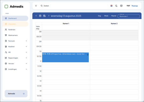Image resolution: width=144 pixels, height=102 pixels.
Task: Click the Facturen document icon
Action: point(6,41)
